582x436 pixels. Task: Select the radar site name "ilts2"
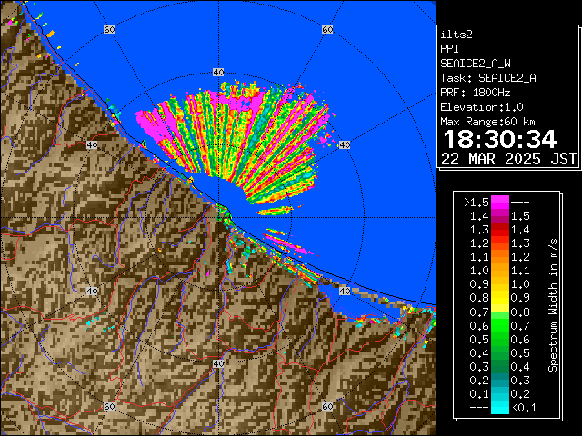pos(457,35)
